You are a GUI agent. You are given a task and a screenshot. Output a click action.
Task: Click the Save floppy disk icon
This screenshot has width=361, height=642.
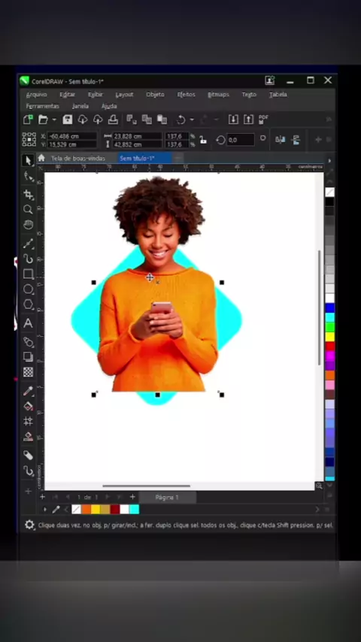pyautogui.click(x=68, y=120)
